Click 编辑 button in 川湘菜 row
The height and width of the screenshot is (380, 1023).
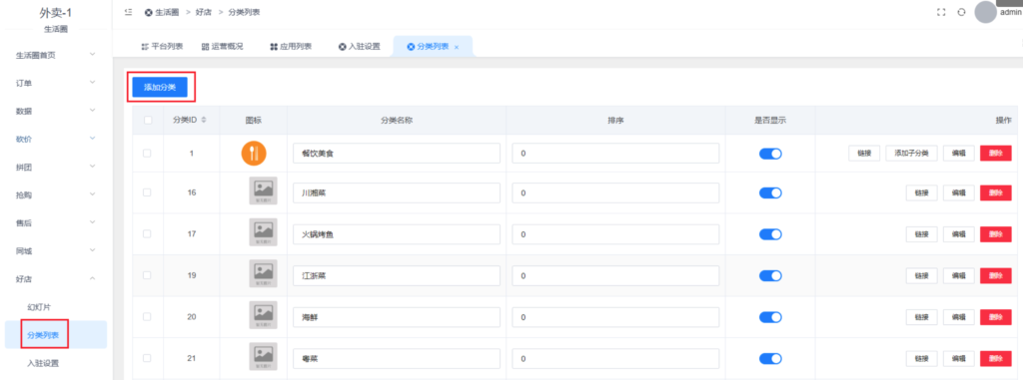pos(959,192)
